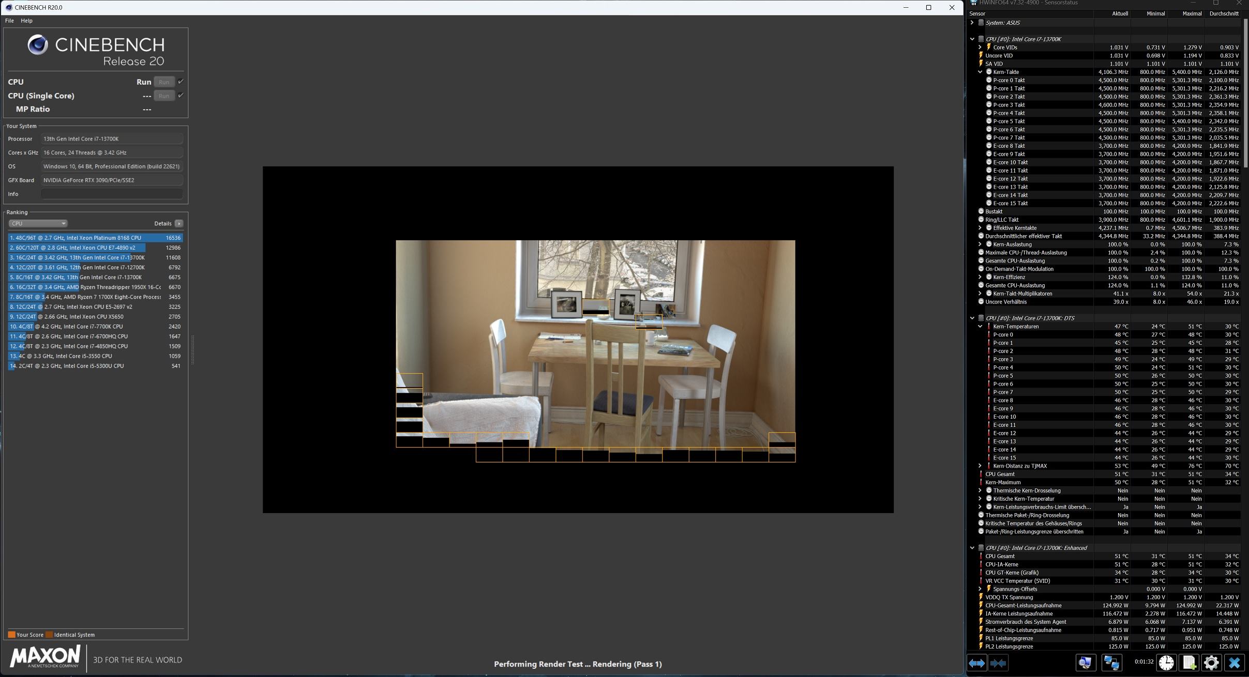Click the lightning icon beside PL1 Leistungsgrenze
This screenshot has width=1249, height=677.
pos(981,638)
